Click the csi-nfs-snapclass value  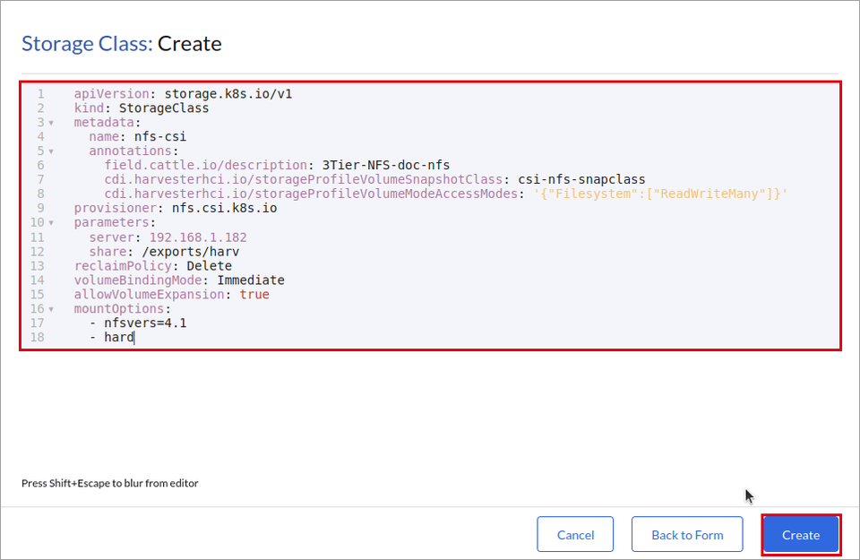tap(581, 179)
